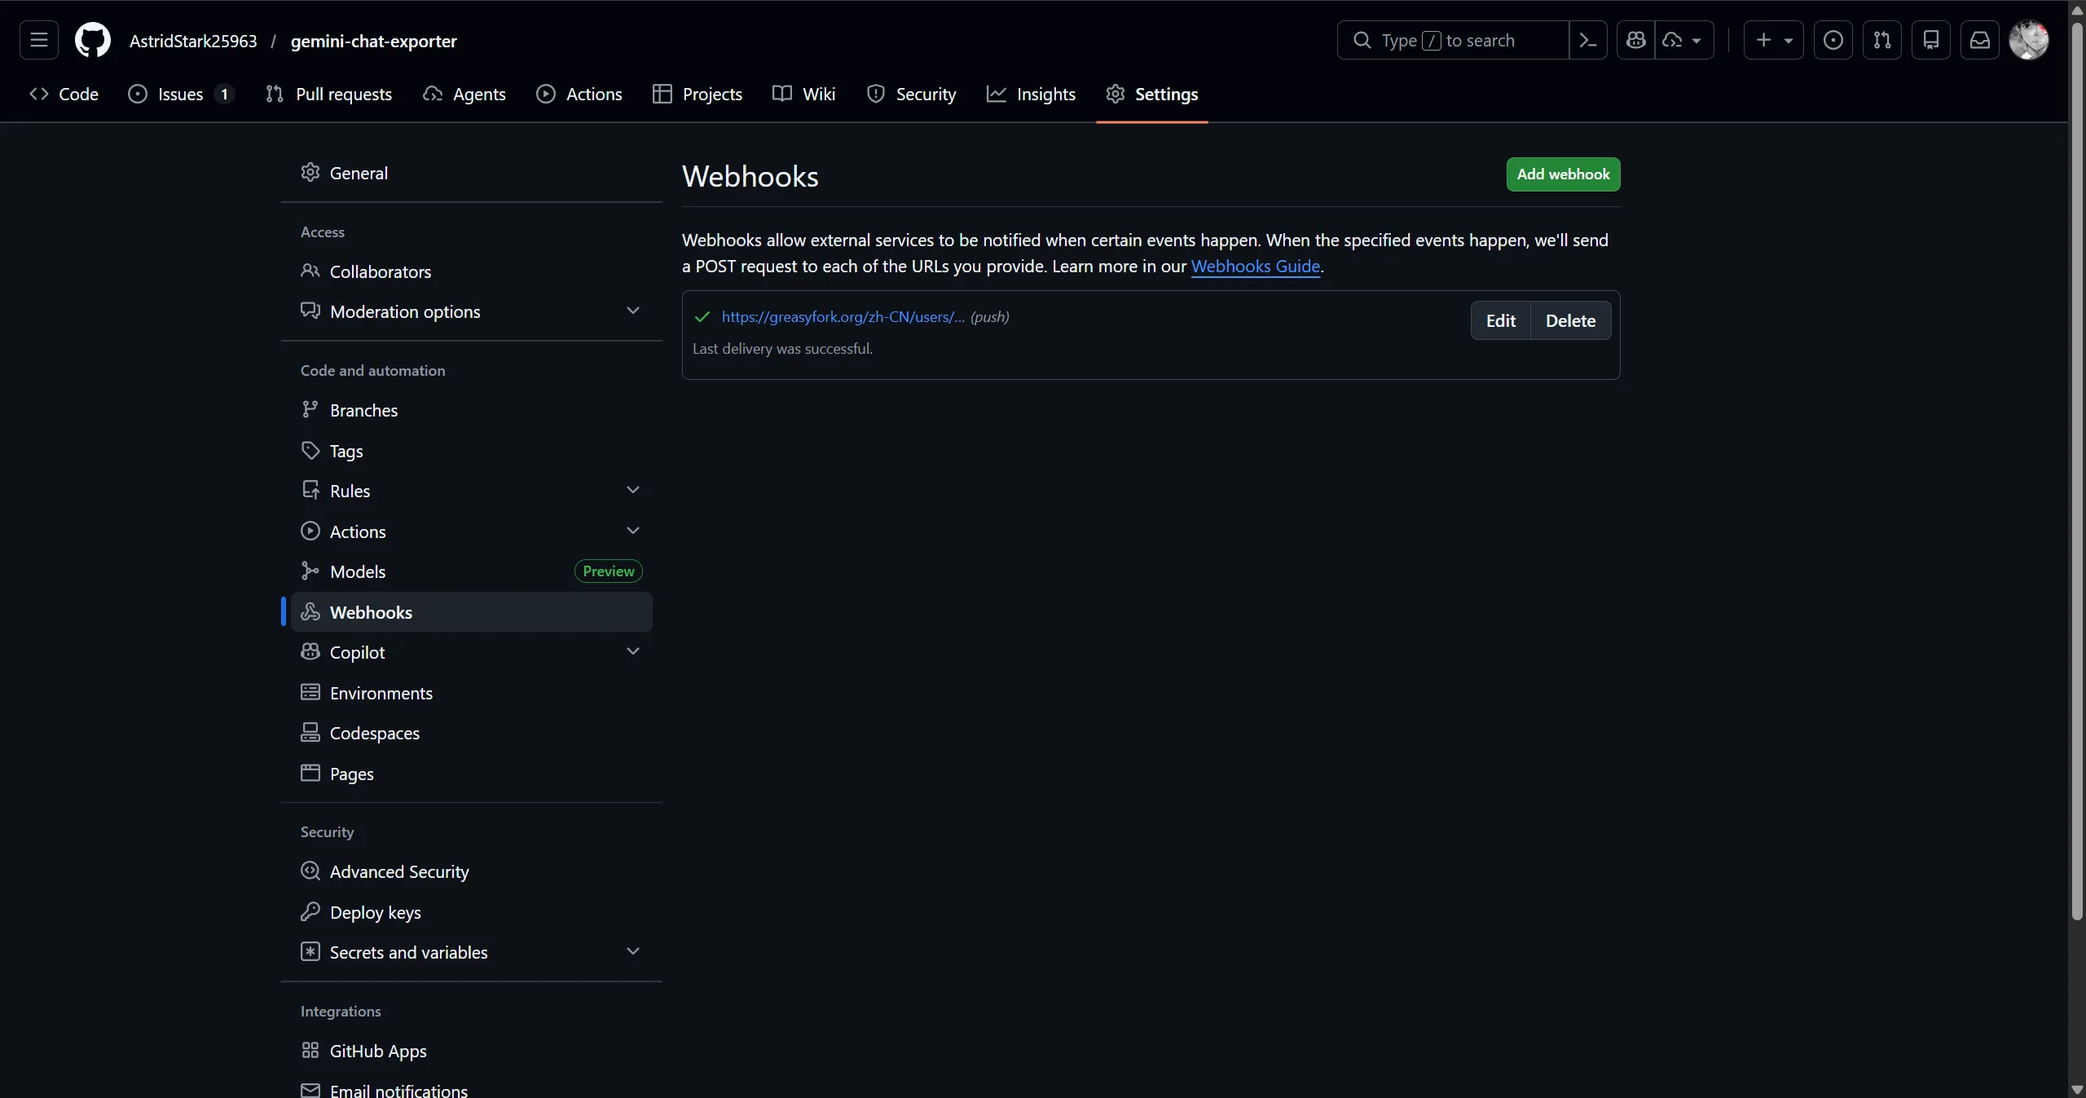Switch to the Code tab
Screen dimensions: 2086x1098
pos(65,94)
